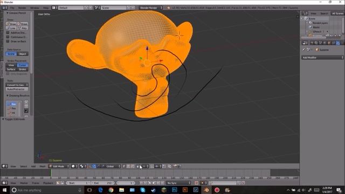Collapse the Toggle Editmode panel
The width and height of the screenshot is (345, 194).
(x=3, y=119)
